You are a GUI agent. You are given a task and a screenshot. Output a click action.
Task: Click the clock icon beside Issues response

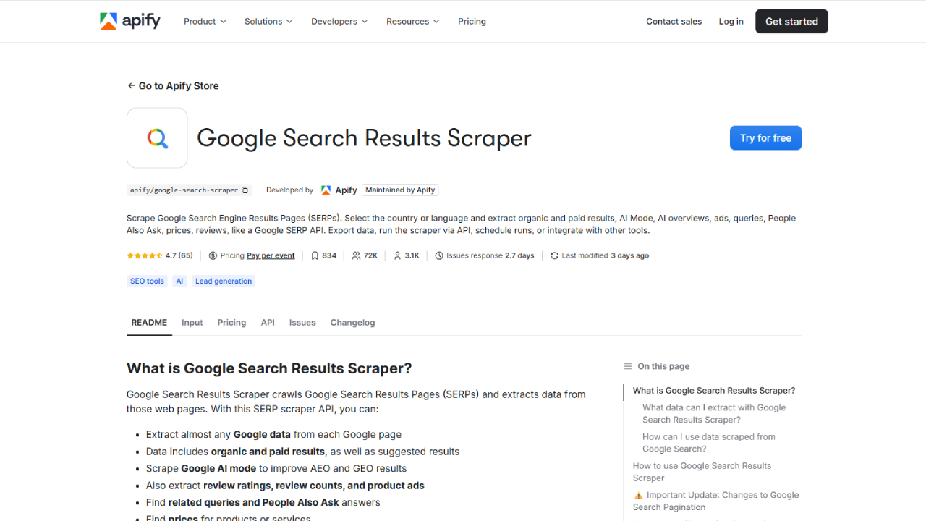click(x=439, y=255)
